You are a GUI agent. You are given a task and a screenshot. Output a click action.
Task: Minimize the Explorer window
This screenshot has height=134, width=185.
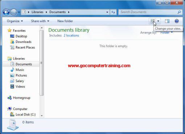160,3
